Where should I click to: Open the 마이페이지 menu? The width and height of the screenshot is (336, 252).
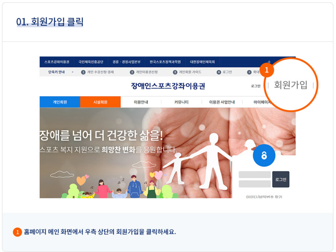click(262, 102)
